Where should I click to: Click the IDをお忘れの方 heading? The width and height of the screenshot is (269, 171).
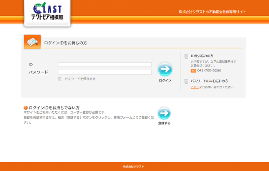pyautogui.click(x=202, y=56)
